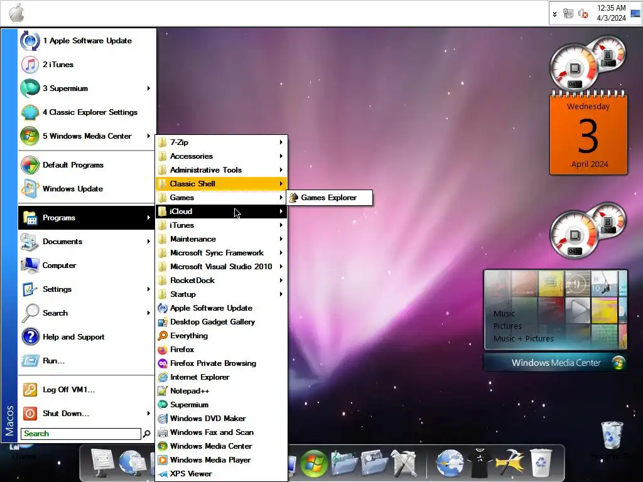Click the Apple logo menu button
The width and height of the screenshot is (643, 482).
(x=16, y=13)
